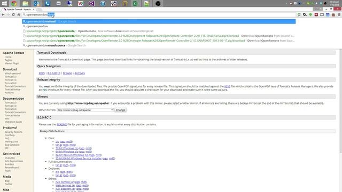Click the briefcase-shaped extension icon
The width and height of the screenshot is (342, 192).
click(333, 14)
